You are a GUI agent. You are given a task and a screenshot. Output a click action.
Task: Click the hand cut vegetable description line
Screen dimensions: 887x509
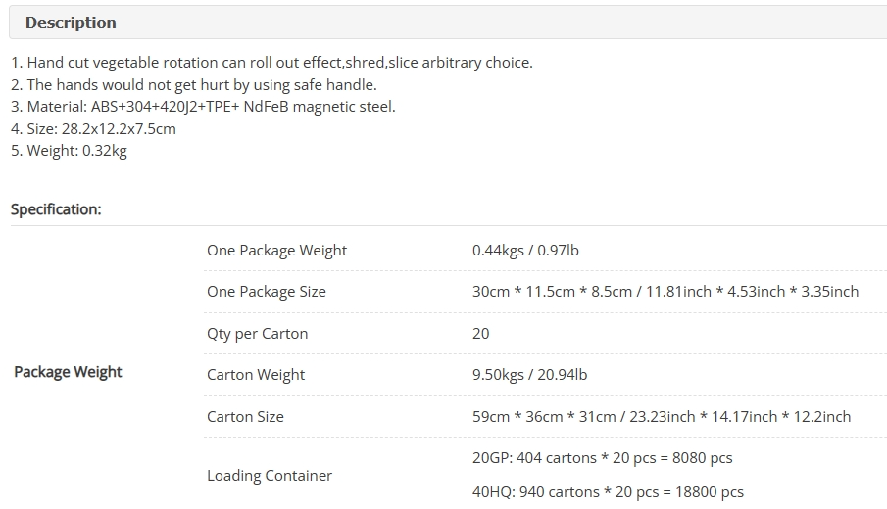[x=272, y=62]
